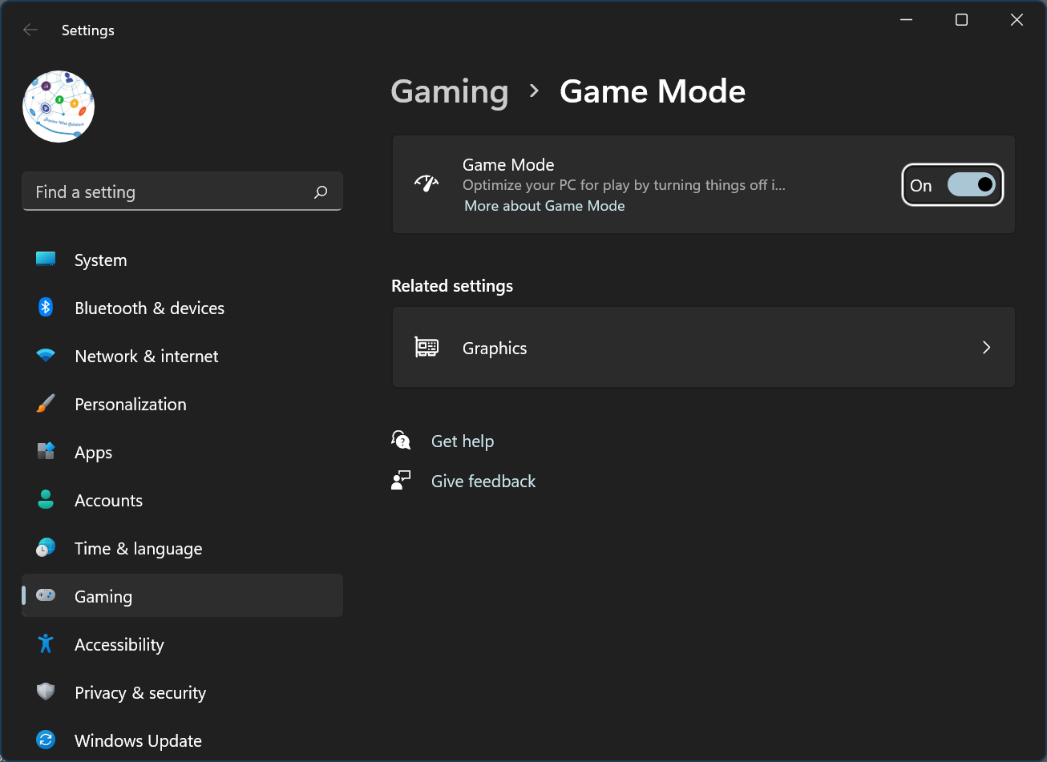This screenshot has width=1047, height=762.
Task: Click the Game Mode title text
Action: point(508,165)
